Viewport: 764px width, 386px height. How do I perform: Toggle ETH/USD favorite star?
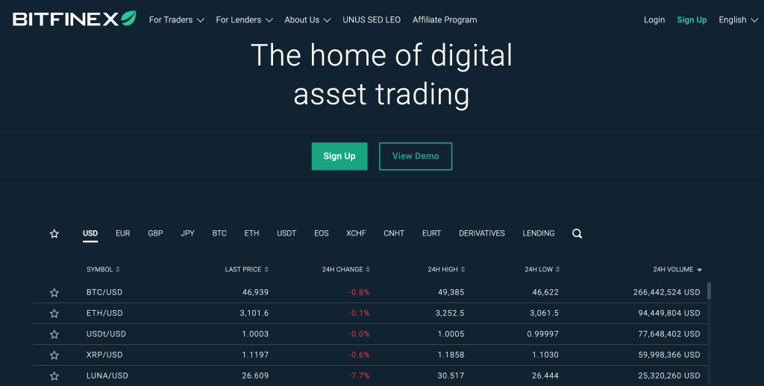point(54,314)
